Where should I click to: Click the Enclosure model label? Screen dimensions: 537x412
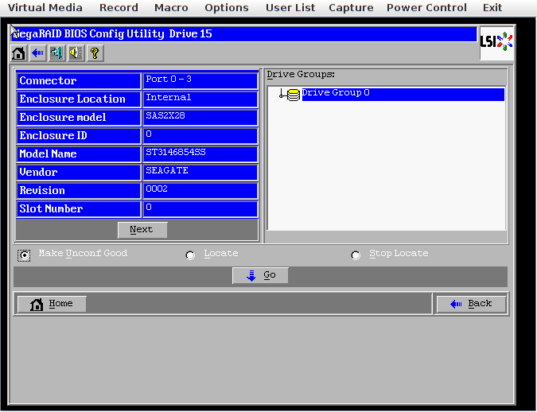pos(79,118)
